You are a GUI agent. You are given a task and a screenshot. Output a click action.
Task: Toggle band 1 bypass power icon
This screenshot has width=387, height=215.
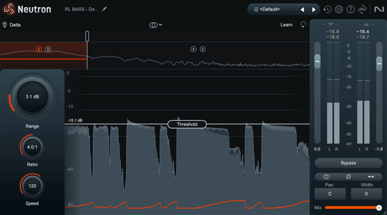[39, 49]
